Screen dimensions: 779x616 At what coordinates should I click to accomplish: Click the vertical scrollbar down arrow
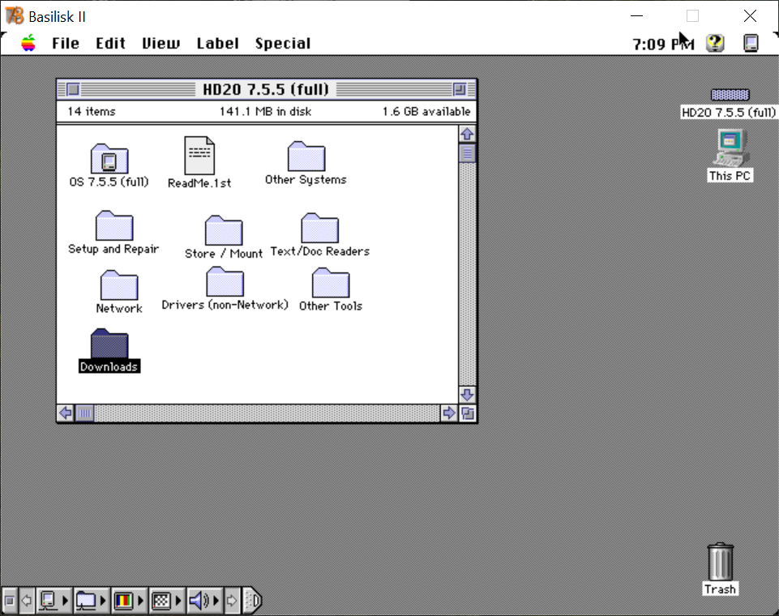pyautogui.click(x=467, y=395)
